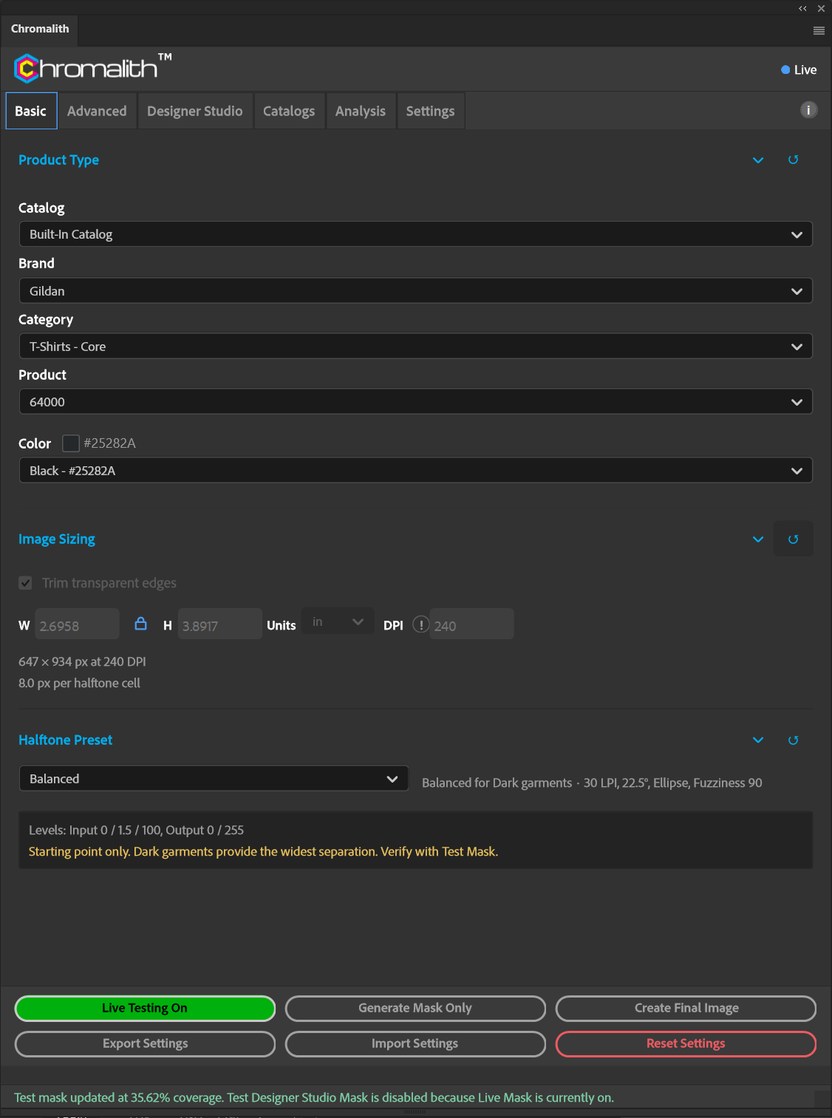Collapse the Image Sizing section

click(758, 539)
